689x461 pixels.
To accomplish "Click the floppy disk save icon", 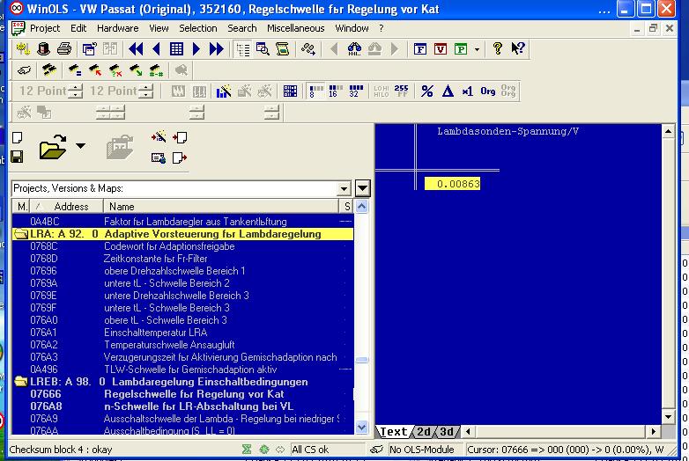I will (x=17, y=157).
